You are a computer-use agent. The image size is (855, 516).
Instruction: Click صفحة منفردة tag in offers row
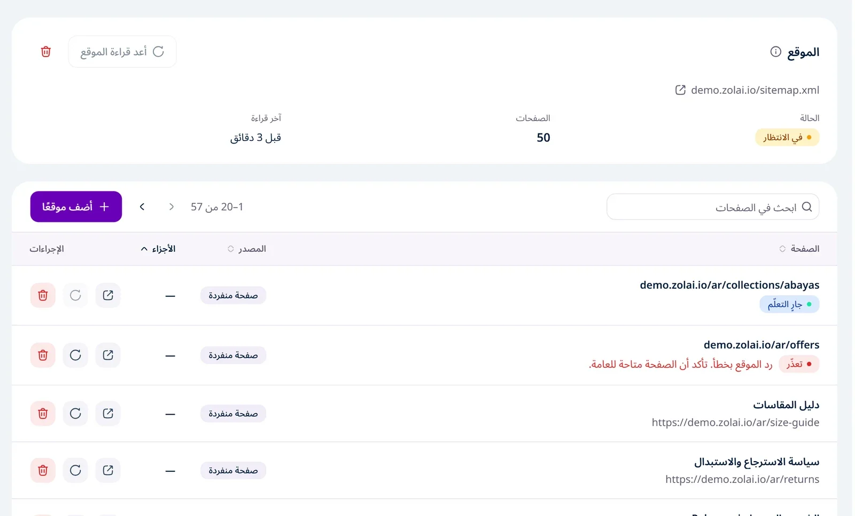tap(233, 355)
